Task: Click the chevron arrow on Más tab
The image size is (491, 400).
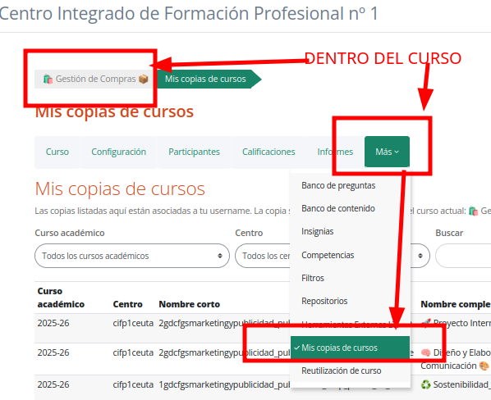Action: (397, 152)
